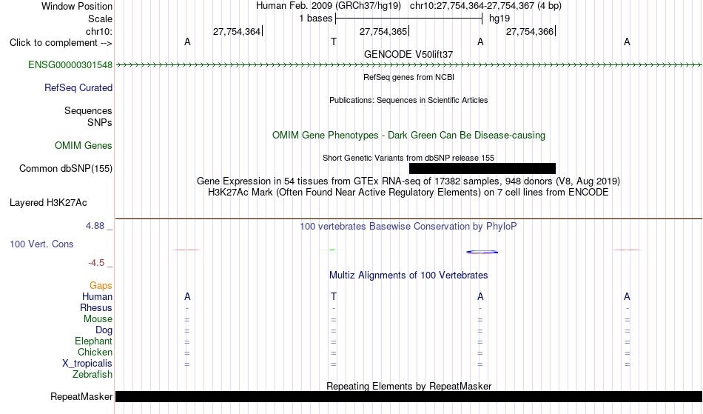The image size is (703, 414).
Task: Select the Elephant alignment row label
Action: click(x=93, y=341)
